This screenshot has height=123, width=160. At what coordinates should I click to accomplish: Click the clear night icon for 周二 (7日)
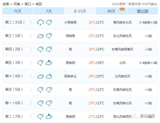point(49,116)
